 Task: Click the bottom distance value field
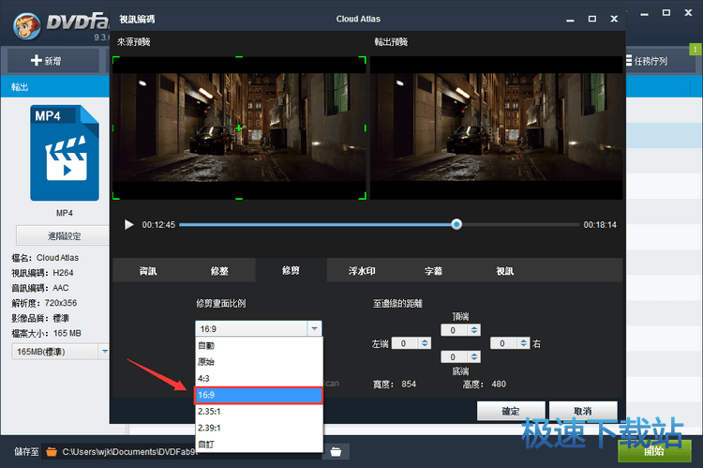455,356
